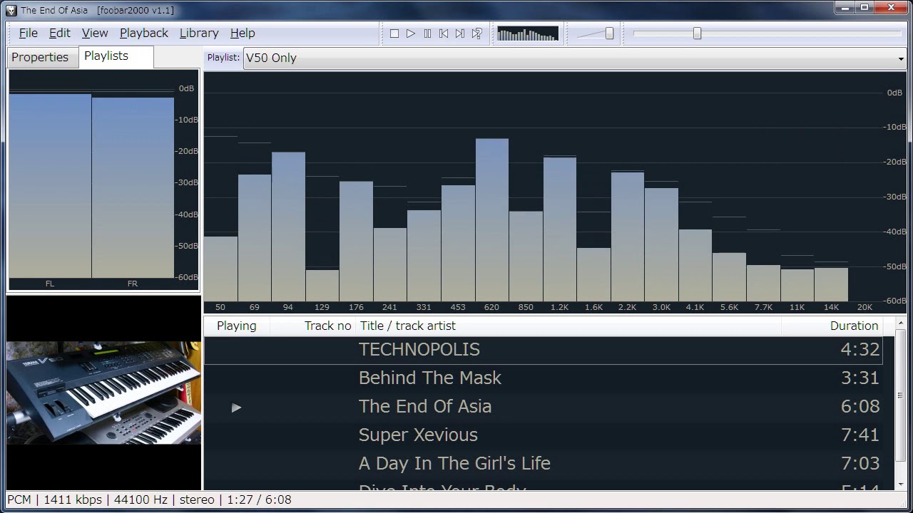Click the seekbar position handle
Viewport: 913px width, 513px height.
697,33
